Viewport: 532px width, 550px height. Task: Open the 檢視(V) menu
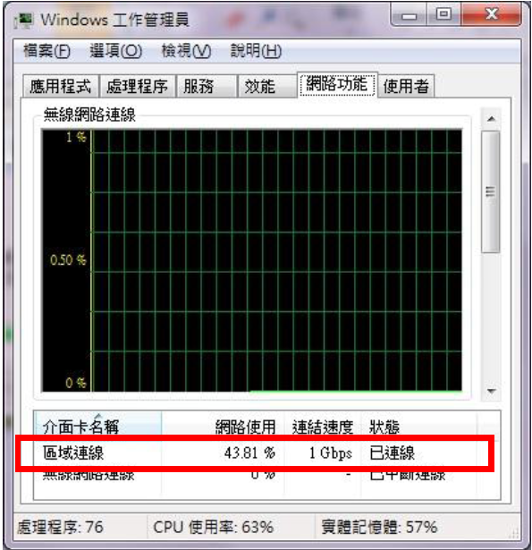point(186,51)
